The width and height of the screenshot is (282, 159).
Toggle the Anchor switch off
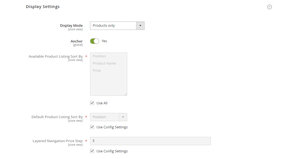tap(94, 41)
